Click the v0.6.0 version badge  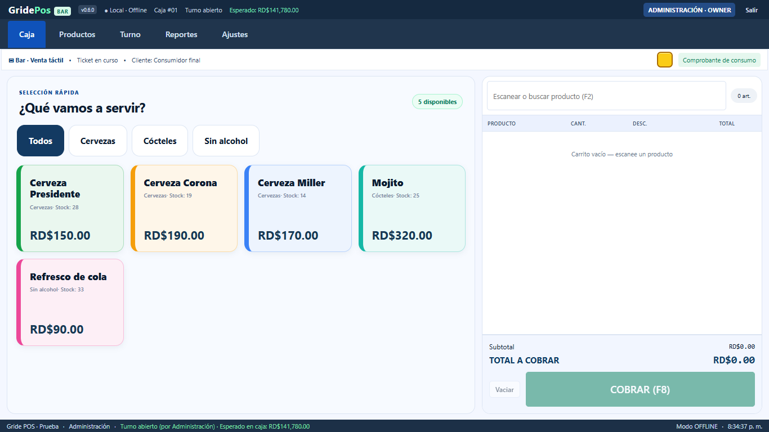coord(87,10)
